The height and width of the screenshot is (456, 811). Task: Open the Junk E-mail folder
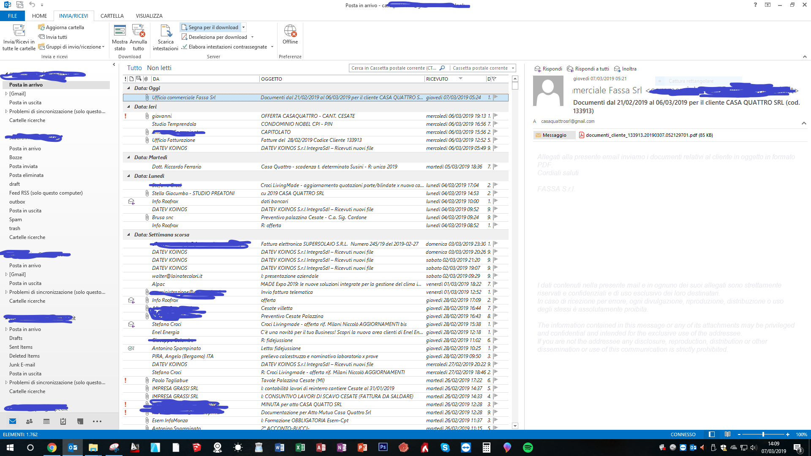coord(22,365)
